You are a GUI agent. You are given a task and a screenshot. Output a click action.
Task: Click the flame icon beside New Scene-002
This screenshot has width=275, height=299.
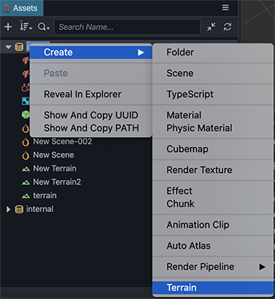[x=25, y=142]
